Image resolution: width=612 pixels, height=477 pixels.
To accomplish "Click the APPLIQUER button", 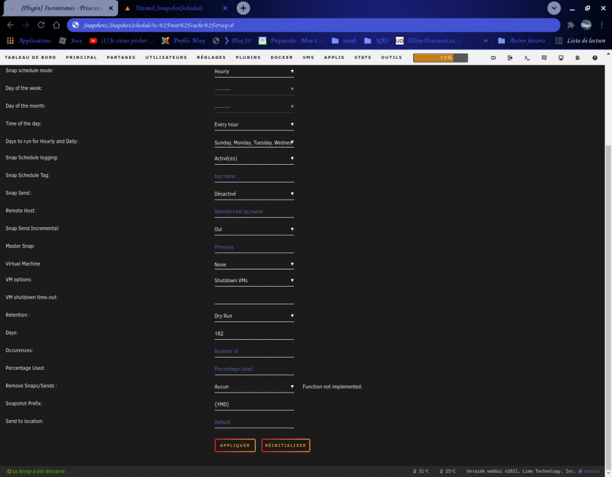I will 235,445.
